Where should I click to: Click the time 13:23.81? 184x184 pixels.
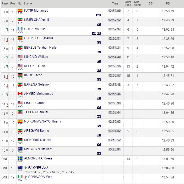point(114,149)
